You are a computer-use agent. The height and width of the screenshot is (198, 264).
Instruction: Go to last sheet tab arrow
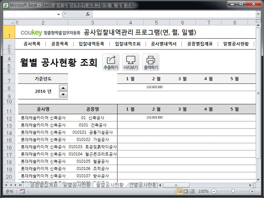(20, 185)
